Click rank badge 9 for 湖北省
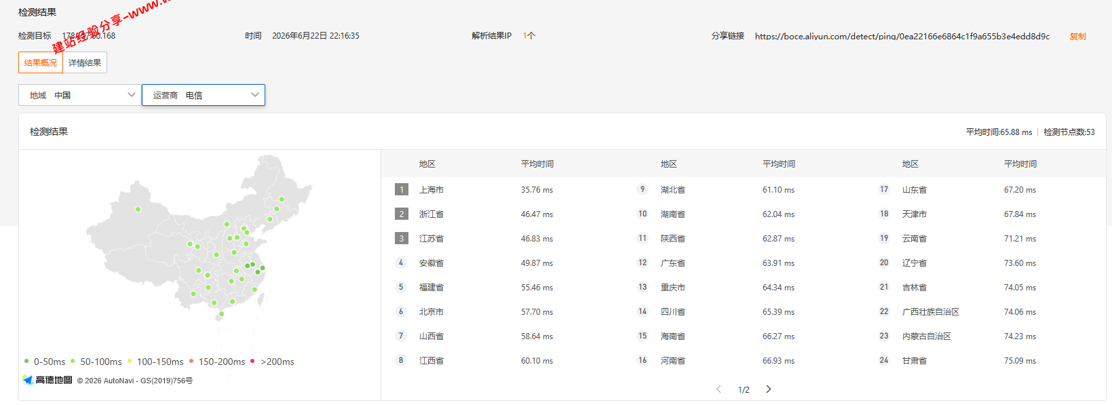 click(643, 189)
